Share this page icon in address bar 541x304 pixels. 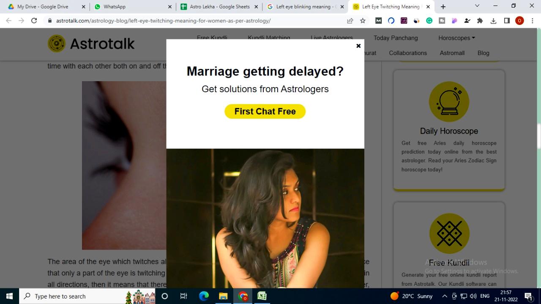[x=350, y=21]
